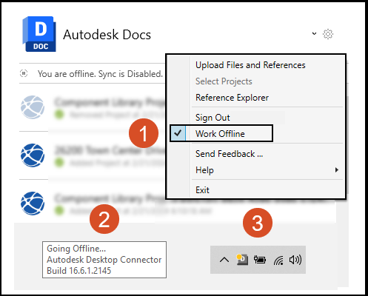Viewport: 368px width, 296px height.
Task: Choose Exit from the context menu
Action: pos(202,190)
